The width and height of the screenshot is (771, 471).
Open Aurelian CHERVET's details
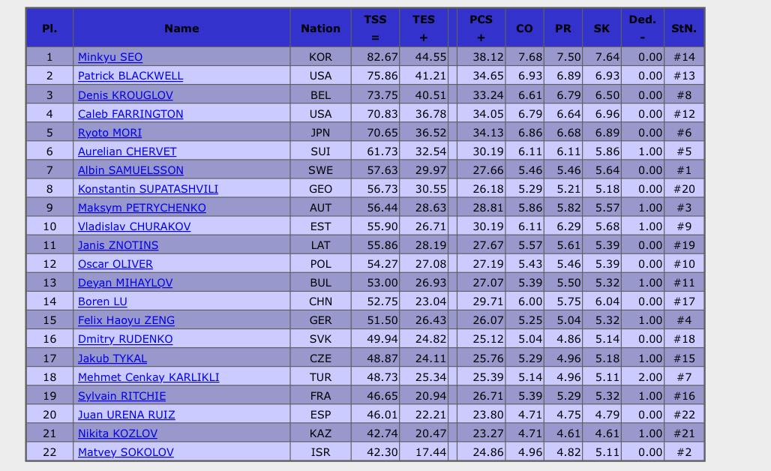(x=127, y=151)
